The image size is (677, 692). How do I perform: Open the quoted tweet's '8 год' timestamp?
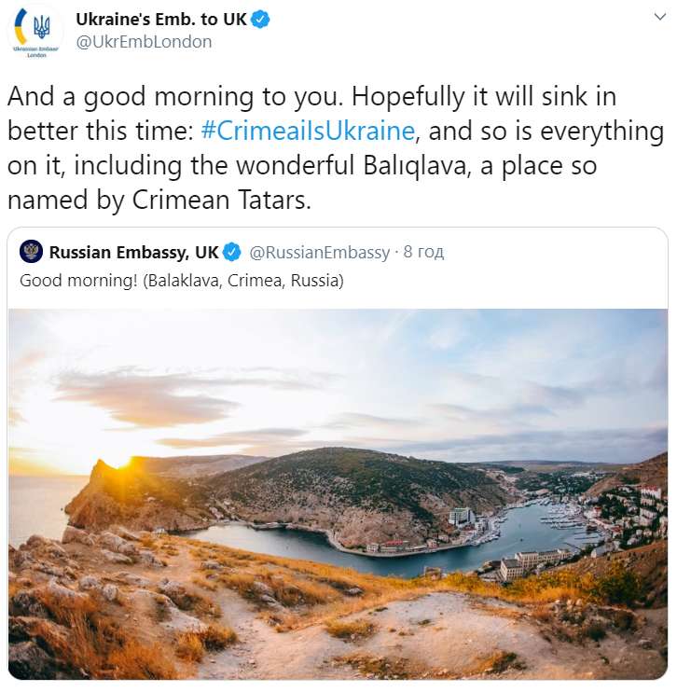tap(423, 252)
